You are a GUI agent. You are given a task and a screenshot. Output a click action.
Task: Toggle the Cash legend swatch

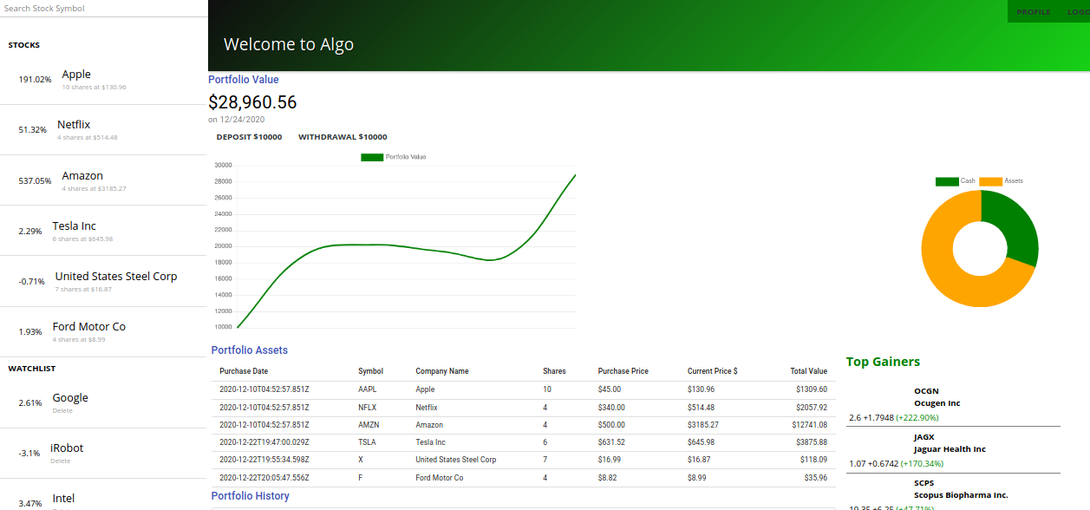pos(947,181)
